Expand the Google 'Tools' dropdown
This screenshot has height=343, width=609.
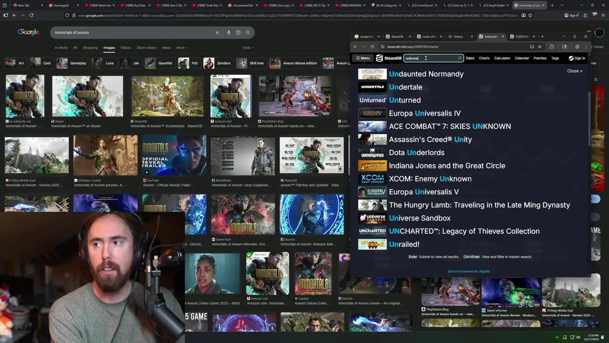(247, 48)
